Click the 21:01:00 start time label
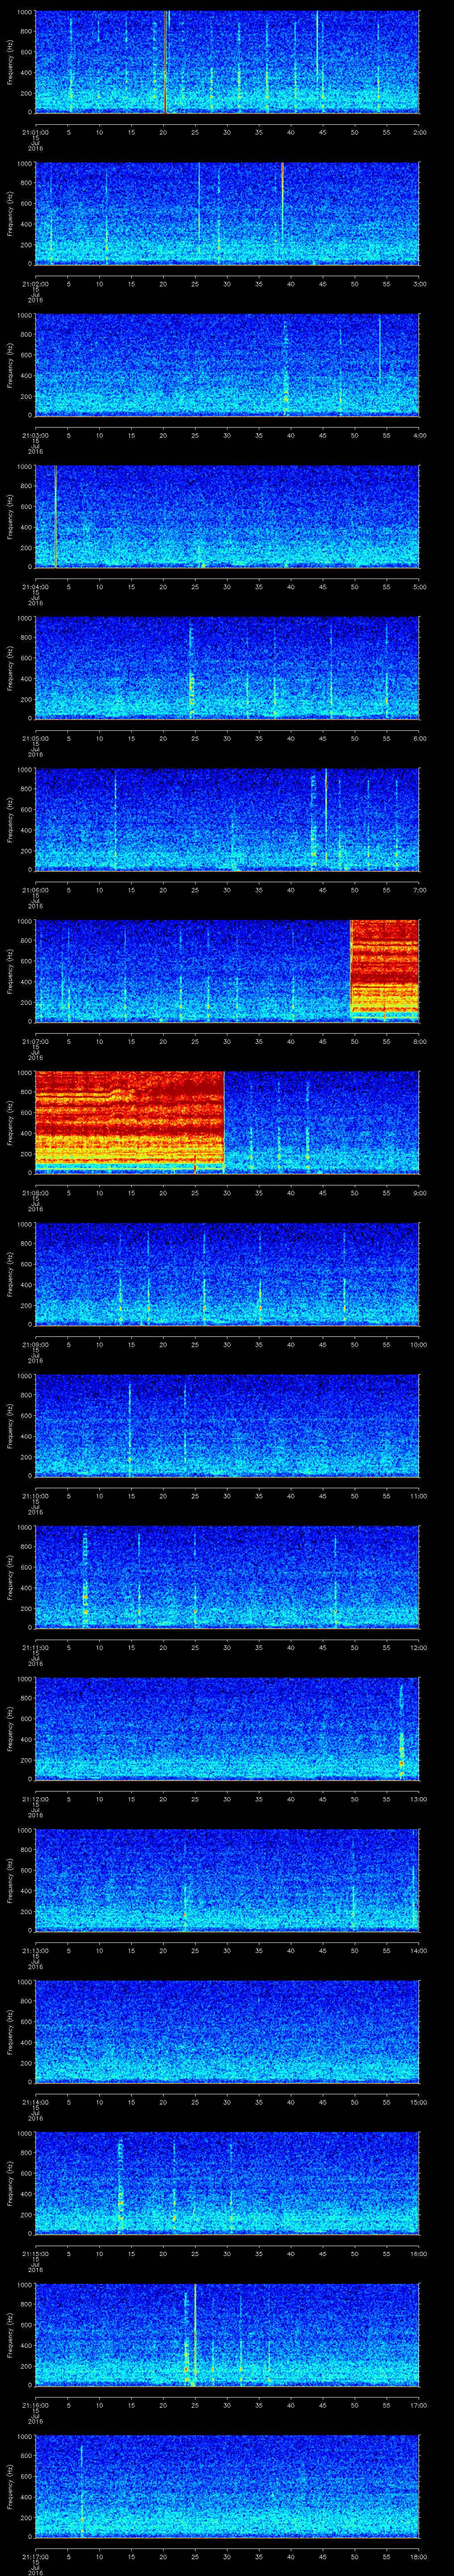454x2576 pixels. [x=35, y=132]
